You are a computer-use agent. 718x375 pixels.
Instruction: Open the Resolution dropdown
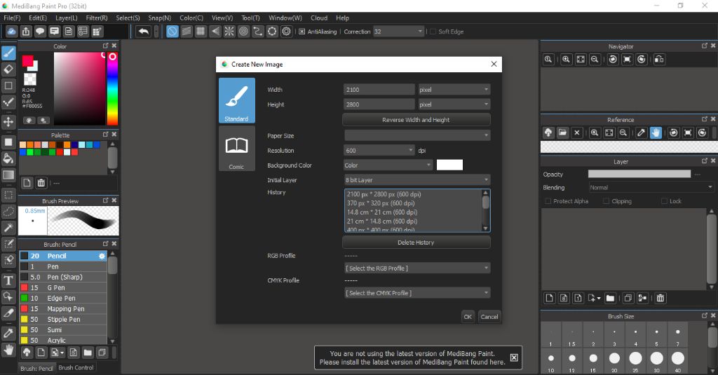click(x=379, y=150)
